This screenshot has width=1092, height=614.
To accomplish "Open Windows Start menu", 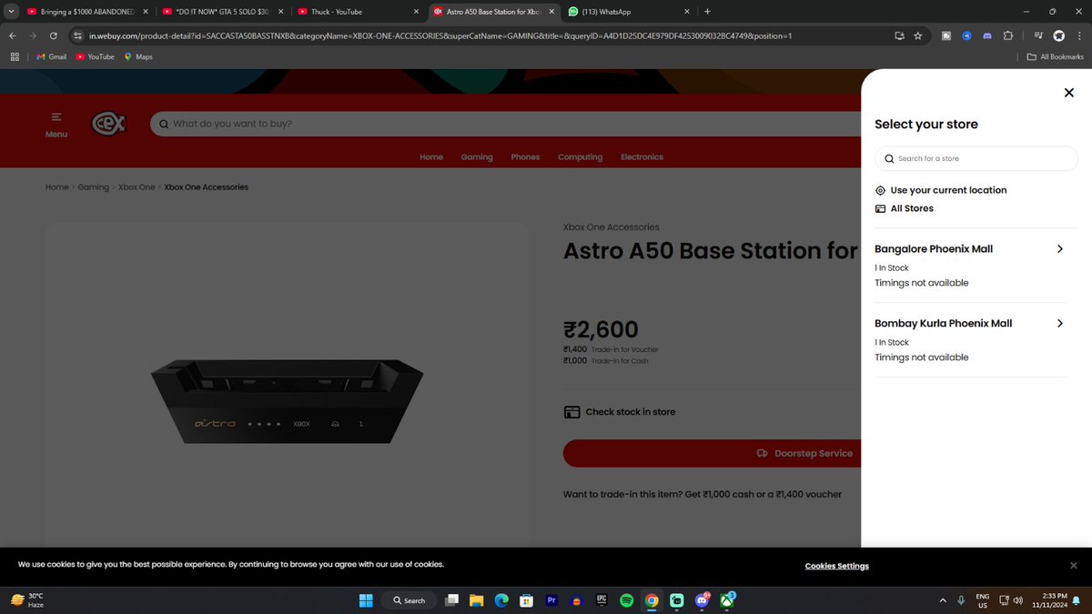I will 366,600.
